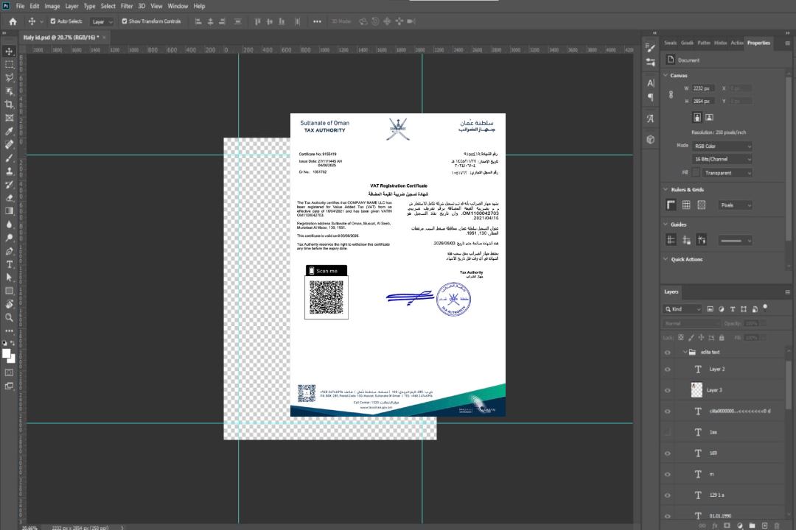The width and height of the screenshot is (796, 530).
Task: Select the Path Selection tool
Action: click(9, 278)
